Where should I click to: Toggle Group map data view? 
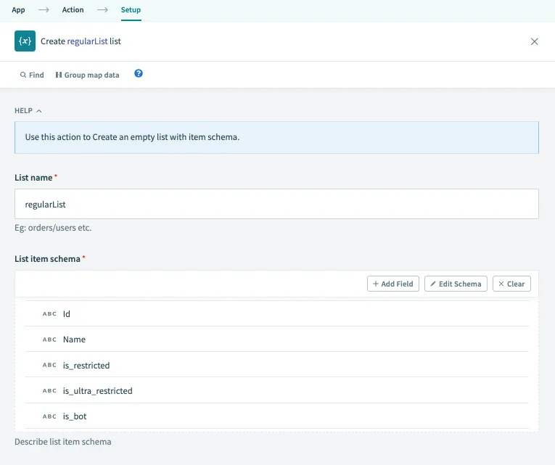tap(87, 75)
